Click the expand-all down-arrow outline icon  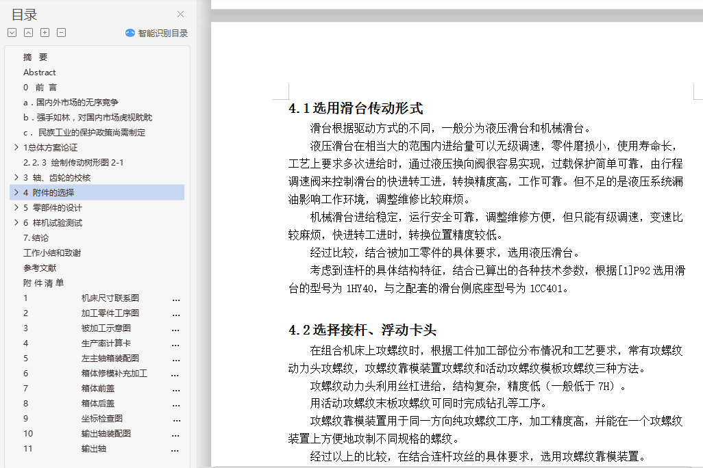(x=12, y=33)
